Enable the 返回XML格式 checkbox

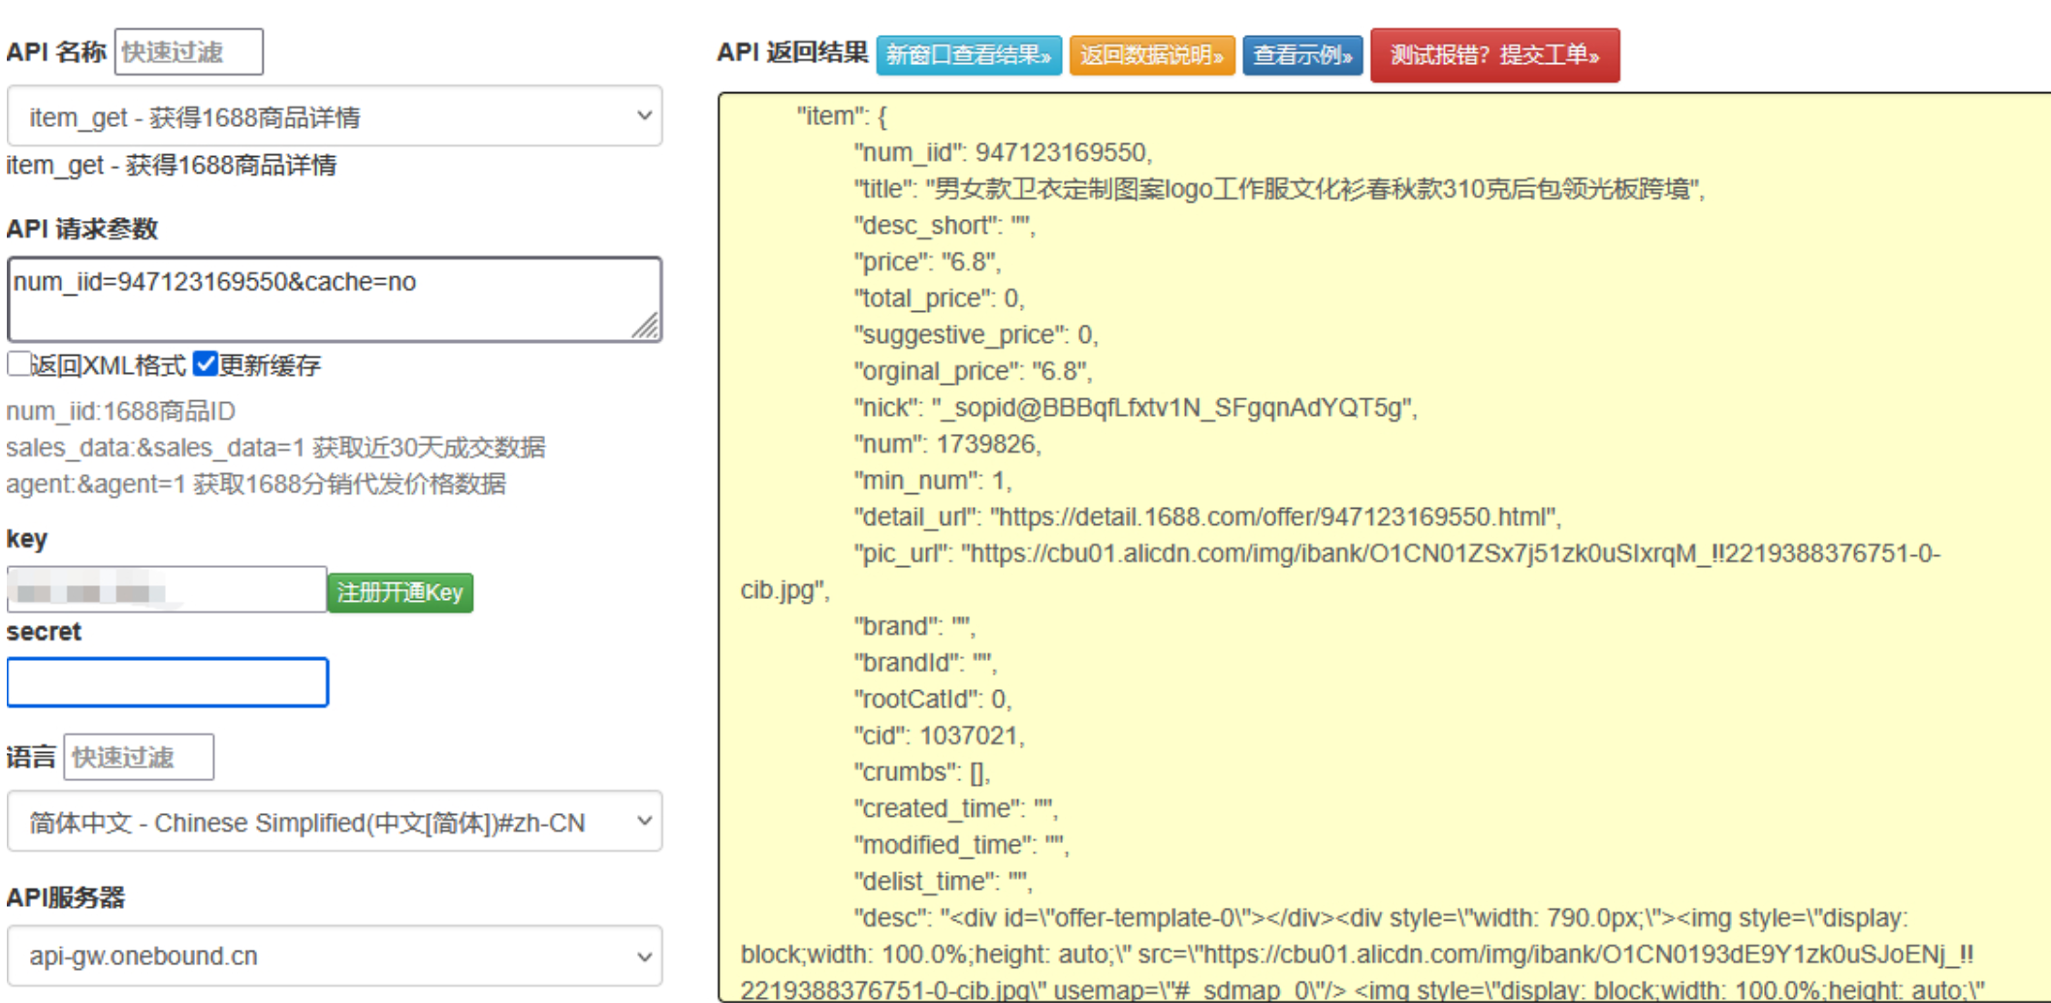coord(18,363)
